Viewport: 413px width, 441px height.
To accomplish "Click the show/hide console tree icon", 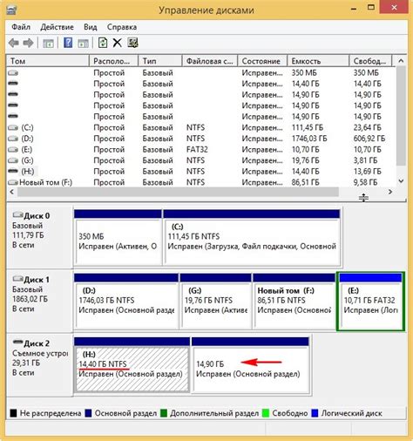I will point(48,44).
